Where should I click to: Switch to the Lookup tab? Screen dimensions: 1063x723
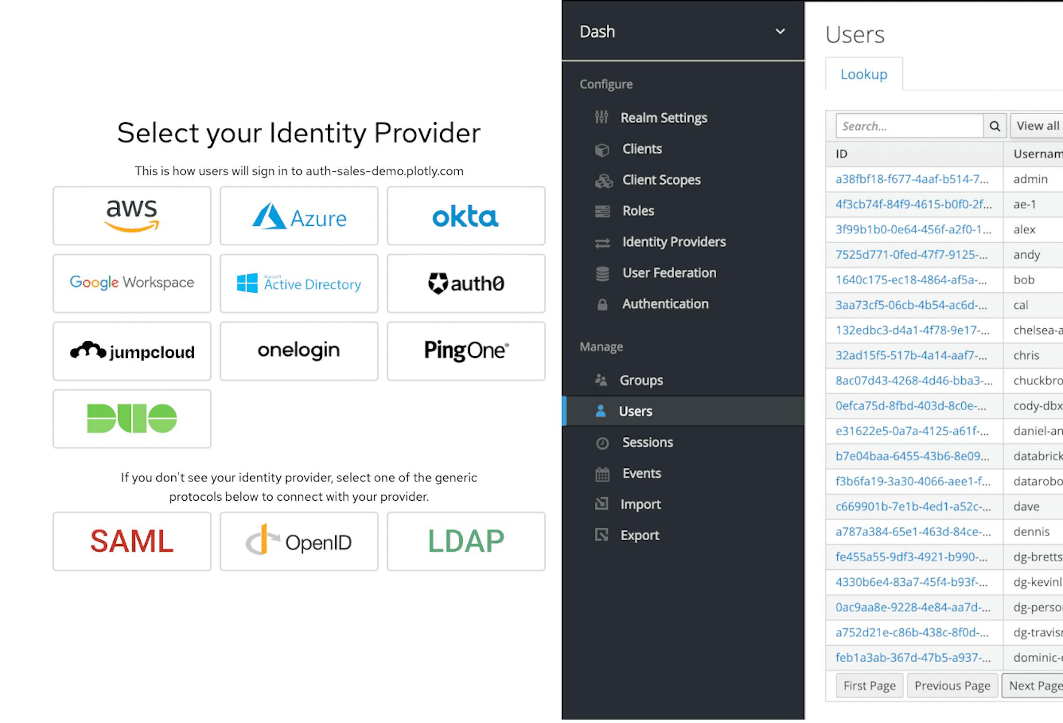[864, 74]
